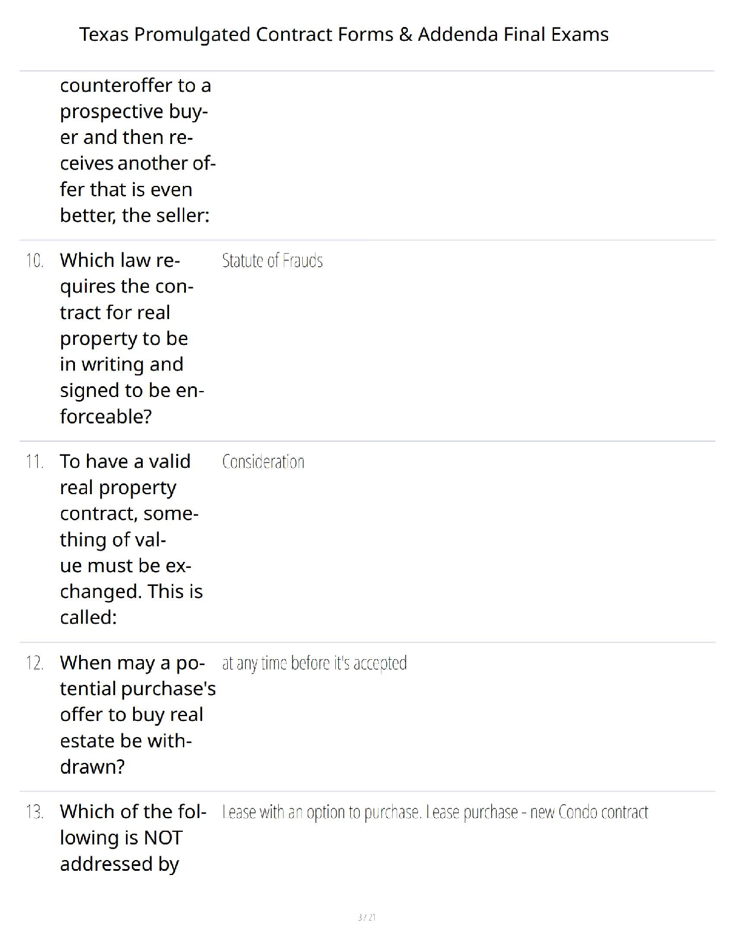
Task: Click the 'Which law requires' question text
Action: click(x=120, y=260)
